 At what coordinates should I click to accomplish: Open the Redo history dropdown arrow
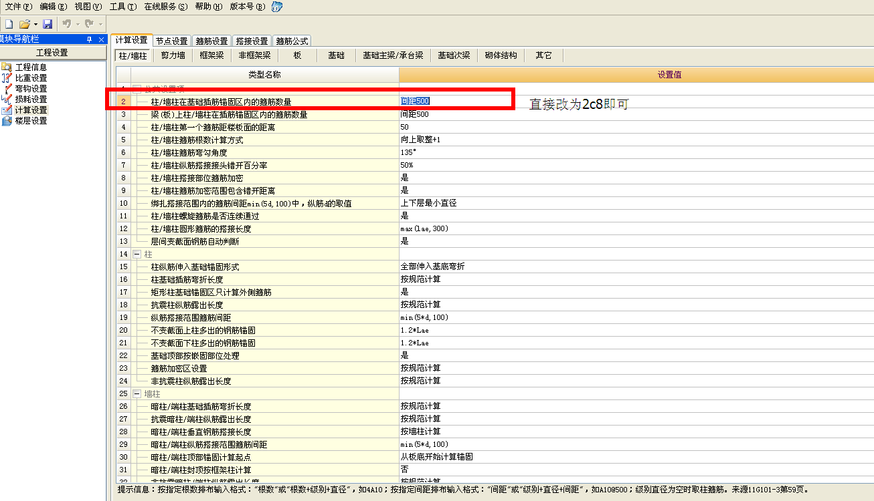click(x=100, y=24)
